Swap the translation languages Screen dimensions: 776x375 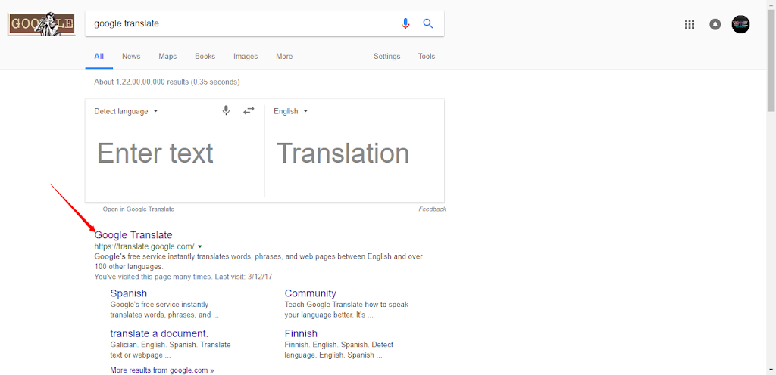pyautogui.click(x=249, y=111)
